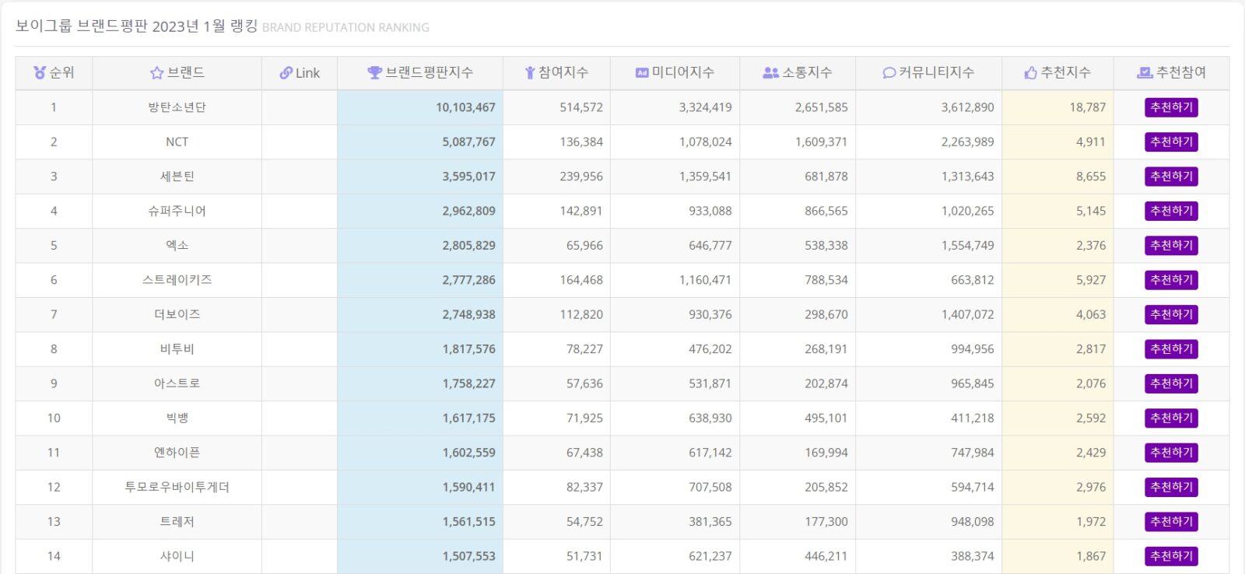Click the 707,508 media index value
The width and height of the screenshot is (1245, 574).
click(710, 487)
